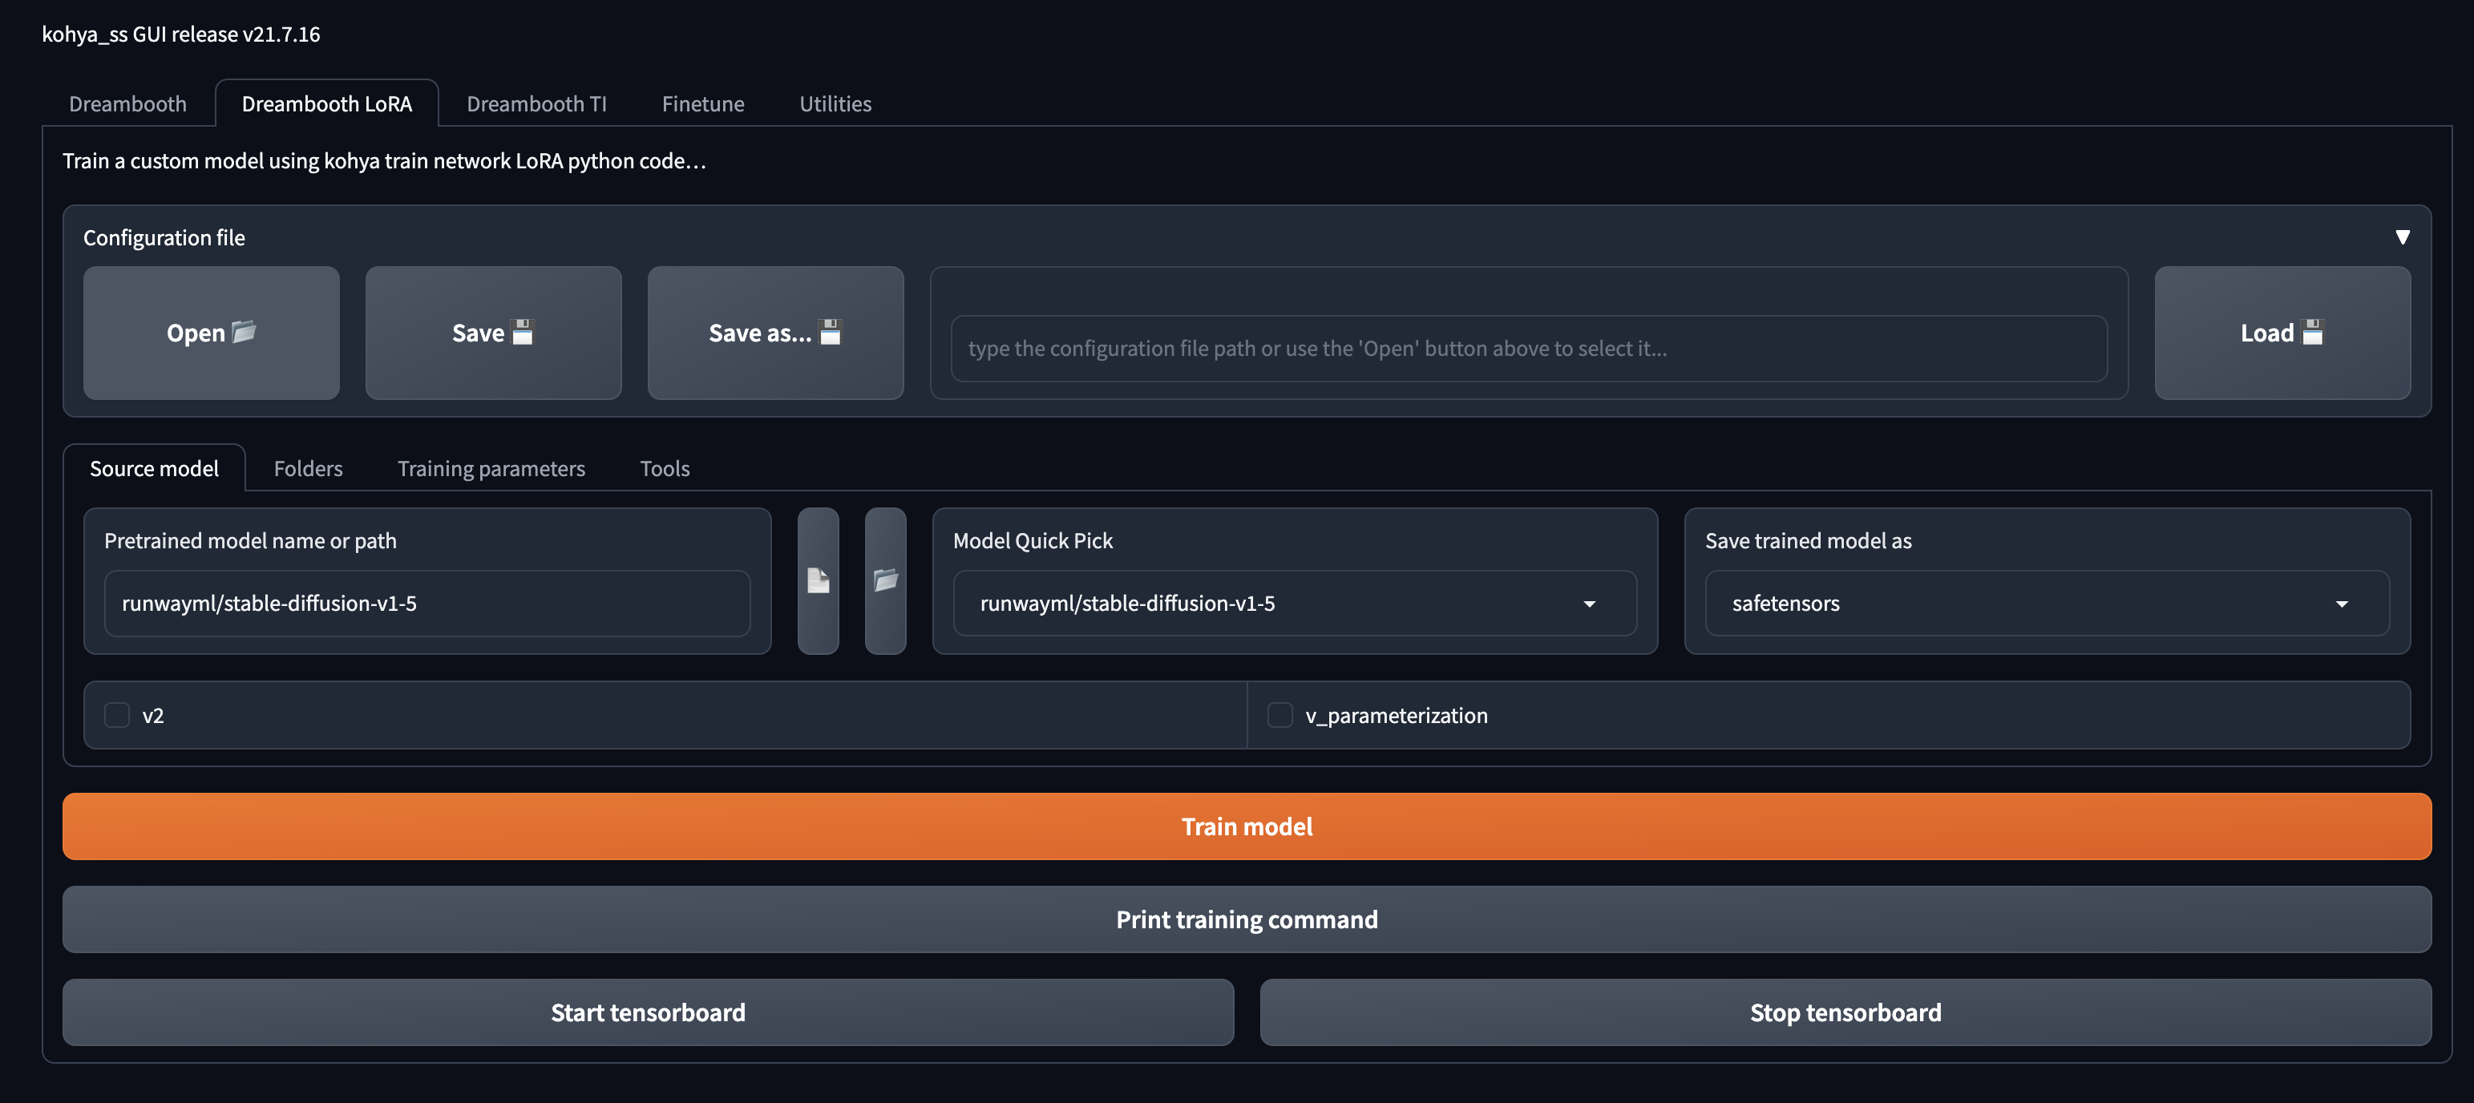Select the Folders tab
Image resolution: width=2474 pixels, height=1103 pixels.
(307, 468)
